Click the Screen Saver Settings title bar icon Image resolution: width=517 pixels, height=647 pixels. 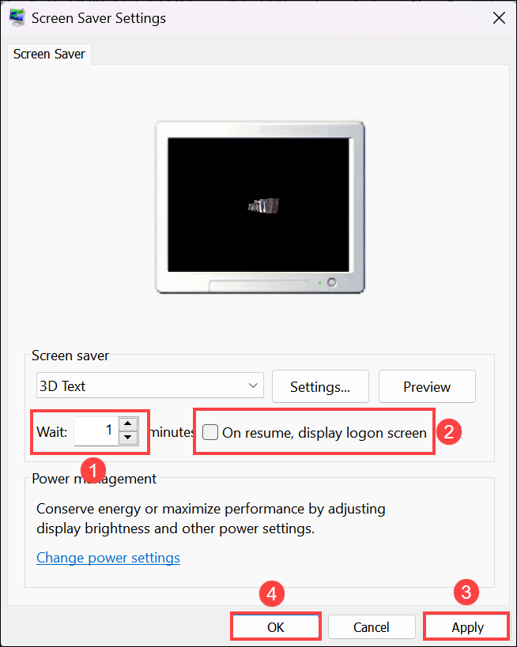click(17, 17)
